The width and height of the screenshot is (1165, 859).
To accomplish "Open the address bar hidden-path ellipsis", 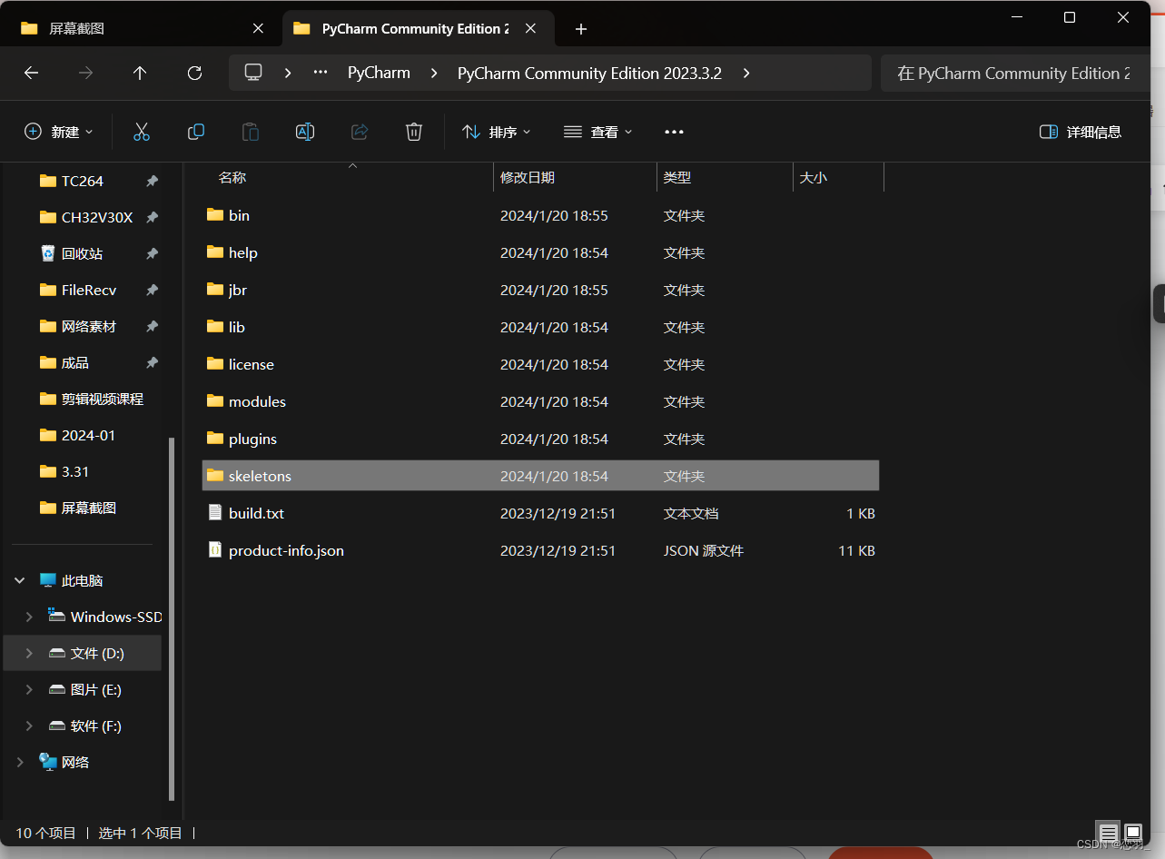I will point(321,73).
